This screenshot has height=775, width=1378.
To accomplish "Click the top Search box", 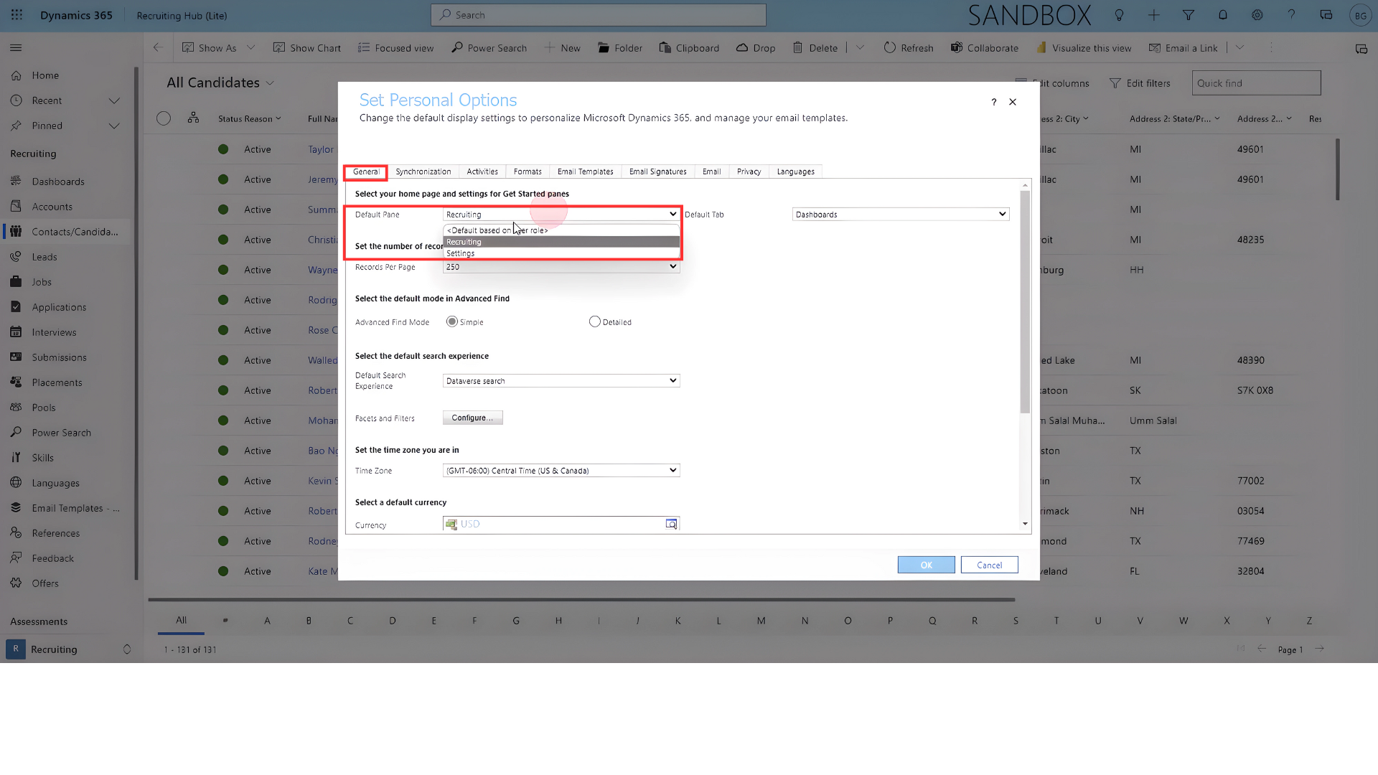I will (599, 15).
